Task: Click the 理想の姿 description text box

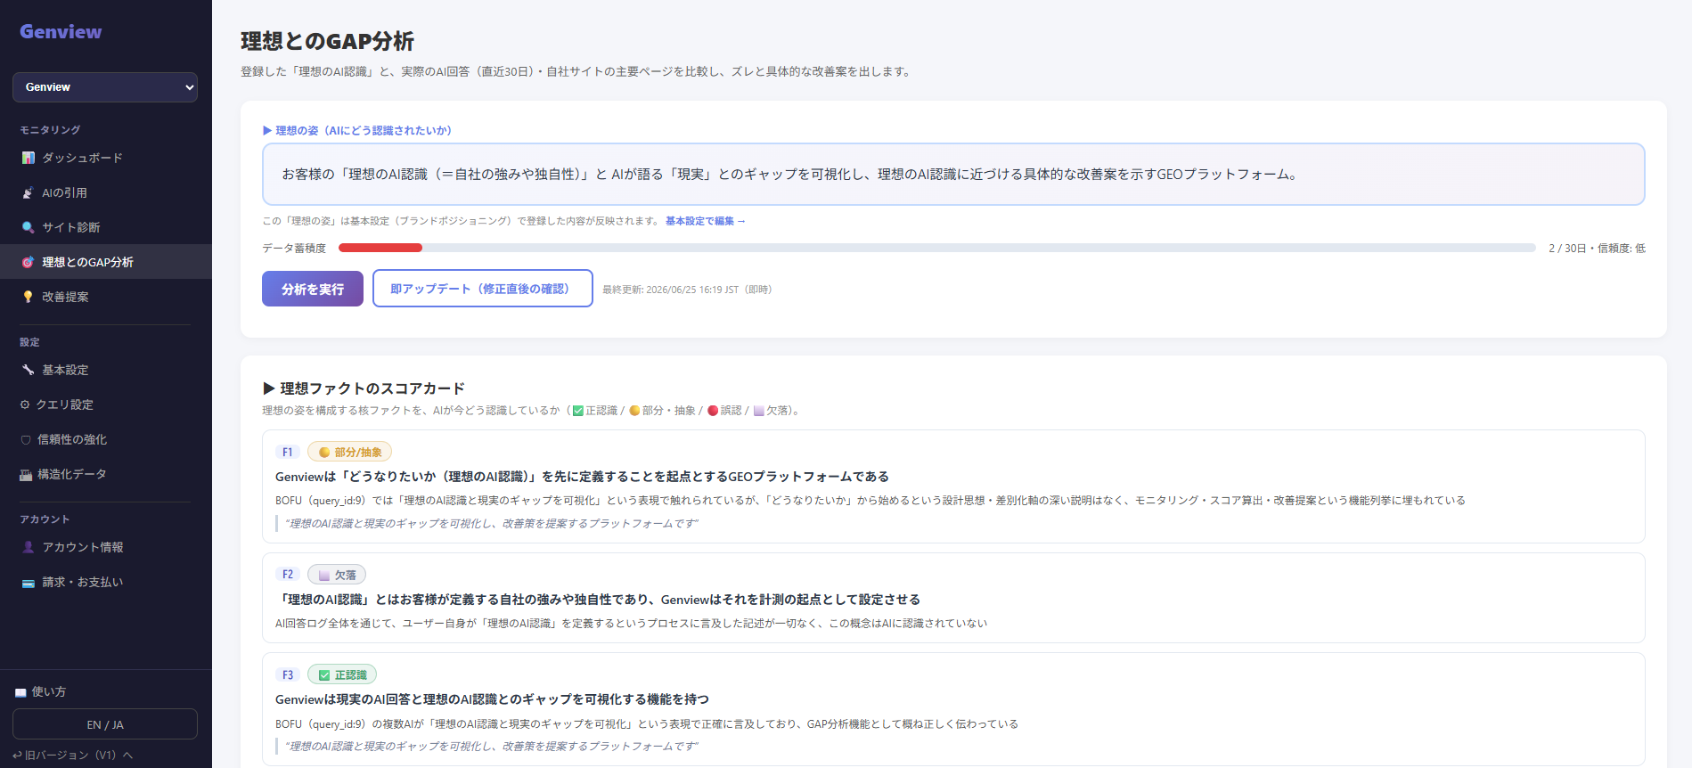Action: 953,175
